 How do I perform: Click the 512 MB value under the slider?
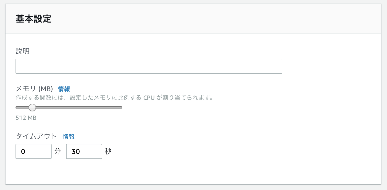point(26,118)
